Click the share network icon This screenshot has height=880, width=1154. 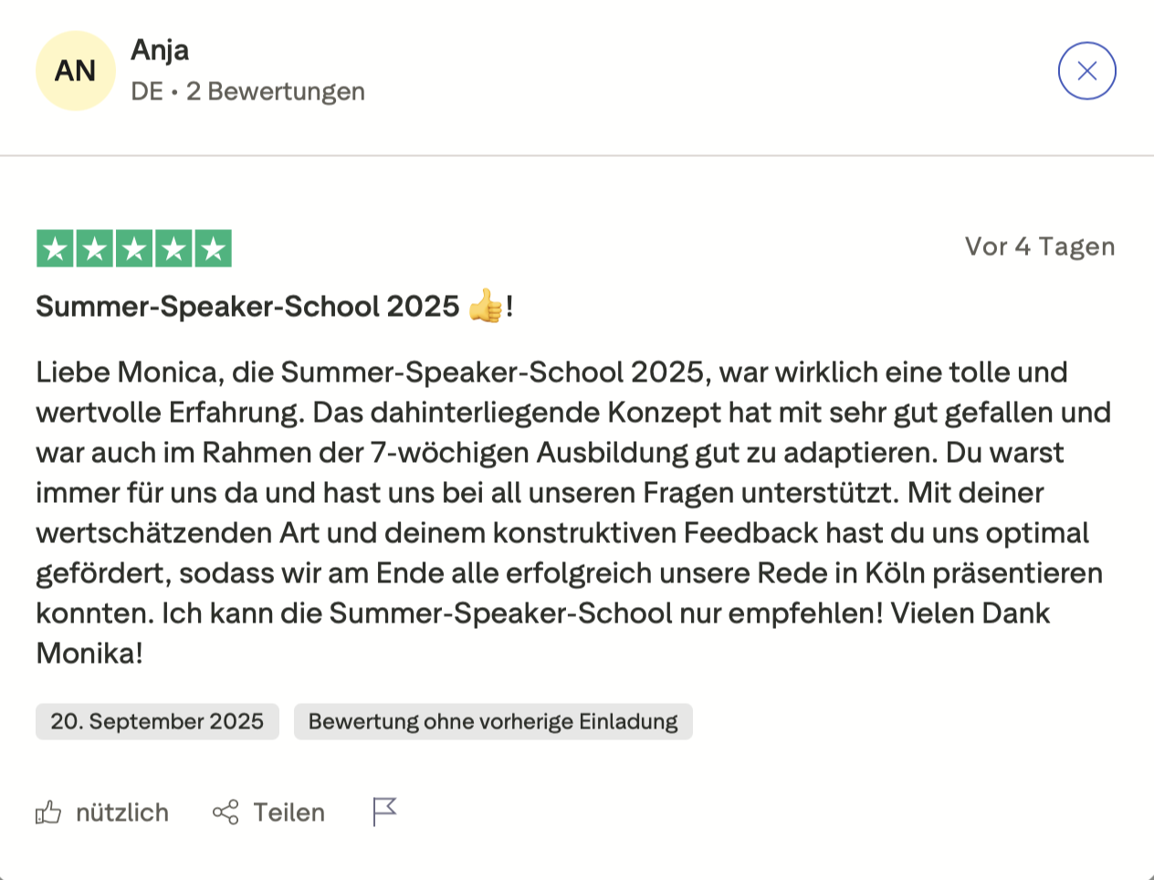(226, 812)
